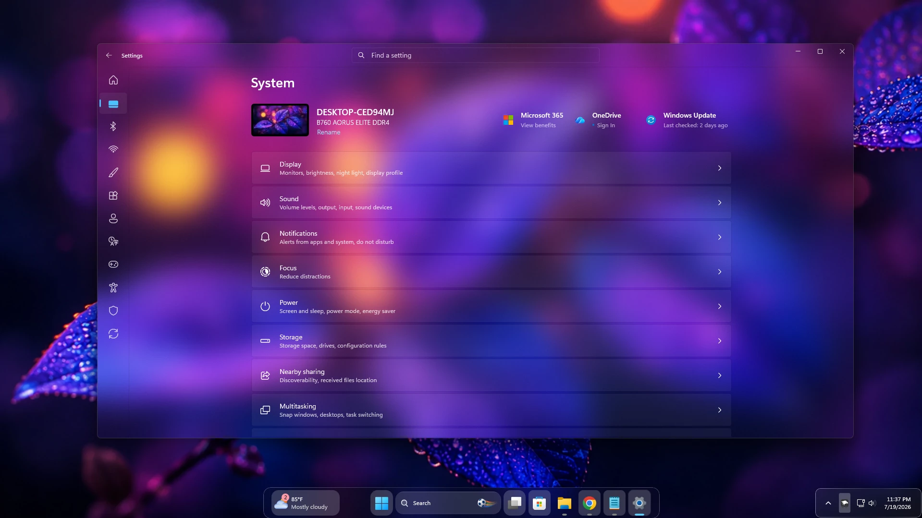Click the Storage drive icon
922x518 pixels.
click(265, 341)
